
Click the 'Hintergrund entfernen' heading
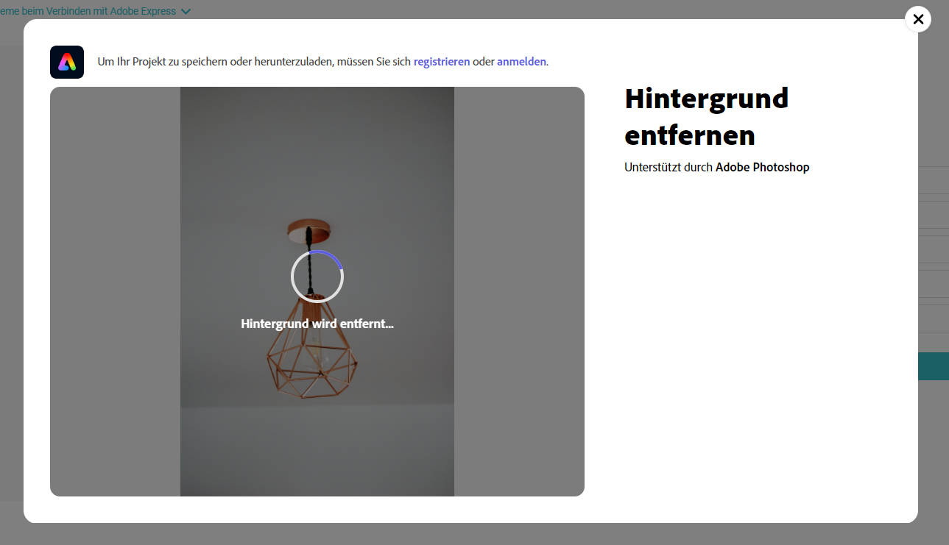click(706, 117)
